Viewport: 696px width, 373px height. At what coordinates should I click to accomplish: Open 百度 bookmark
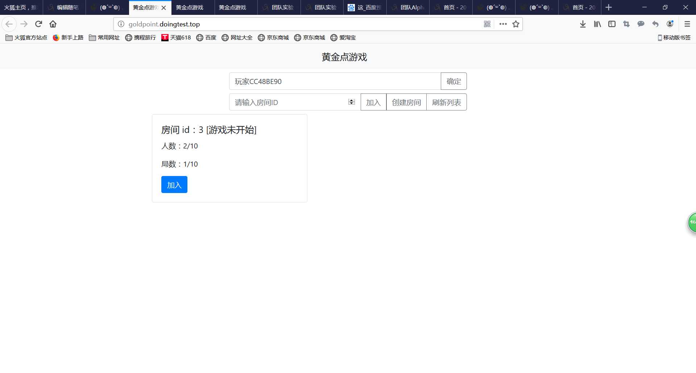coord(206,38)
